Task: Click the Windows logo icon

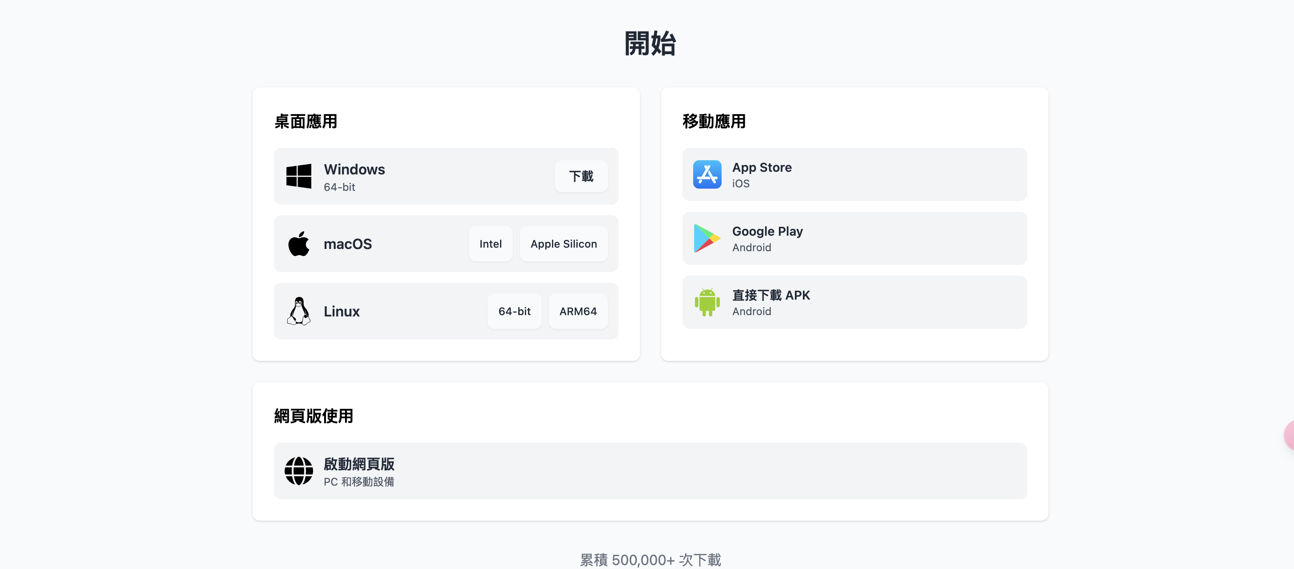Action: [298, 176]
